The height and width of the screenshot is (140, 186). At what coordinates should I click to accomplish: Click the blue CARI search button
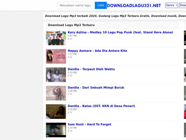(x=101, y=5)
